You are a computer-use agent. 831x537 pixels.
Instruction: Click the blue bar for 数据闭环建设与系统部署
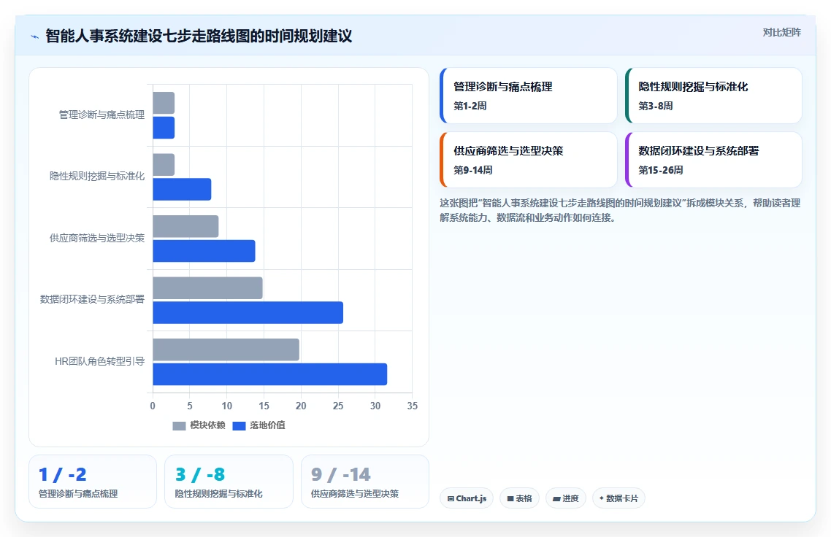pyautogui.click(x=248, y=312)
